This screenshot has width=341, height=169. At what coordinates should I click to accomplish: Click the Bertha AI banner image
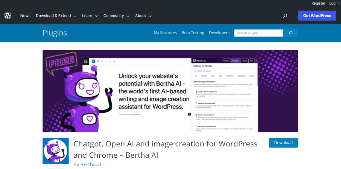(x=170, y=91)
